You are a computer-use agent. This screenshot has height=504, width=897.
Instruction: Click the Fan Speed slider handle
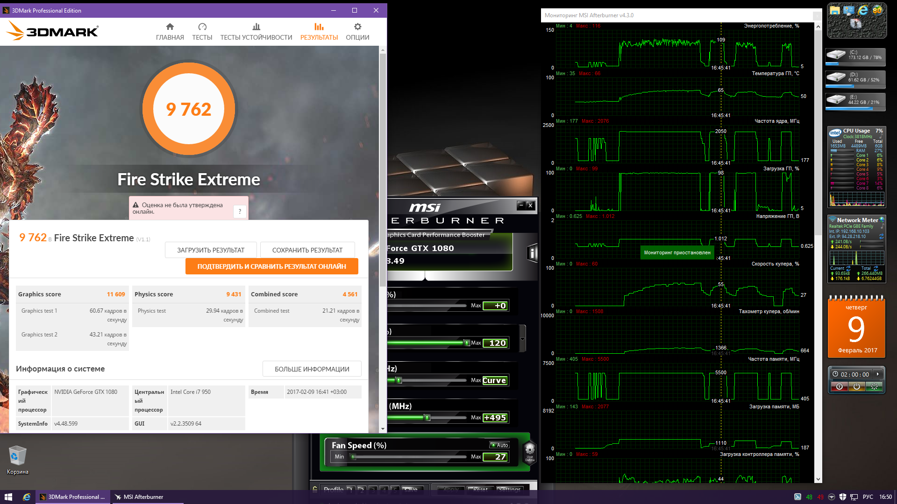[354, 457]
